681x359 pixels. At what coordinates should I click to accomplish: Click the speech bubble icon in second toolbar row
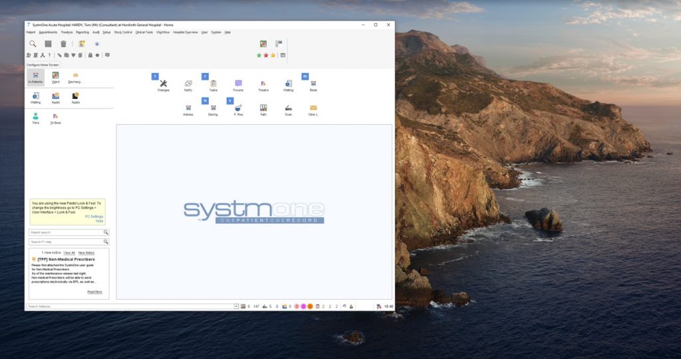click(x=107, y=55)
